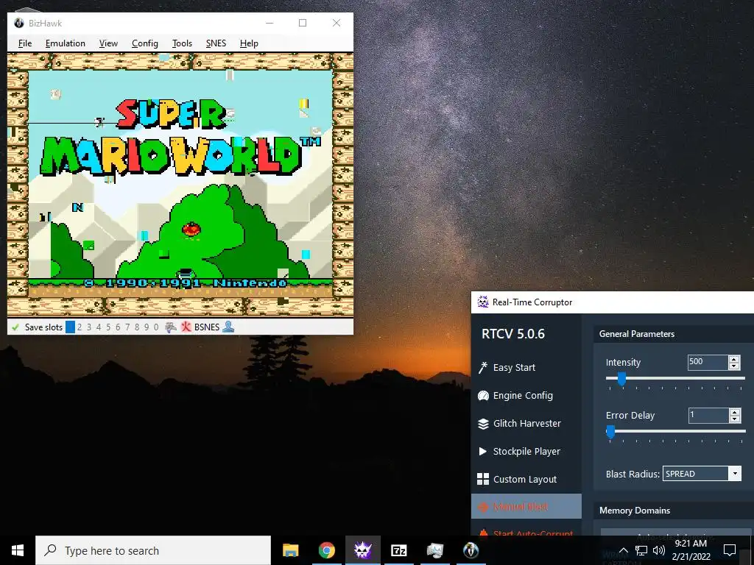The height and width of the screenshot is (565, 754).
Task: Open the clock showing 9:21 AM
Action: [x=691, y=550]
